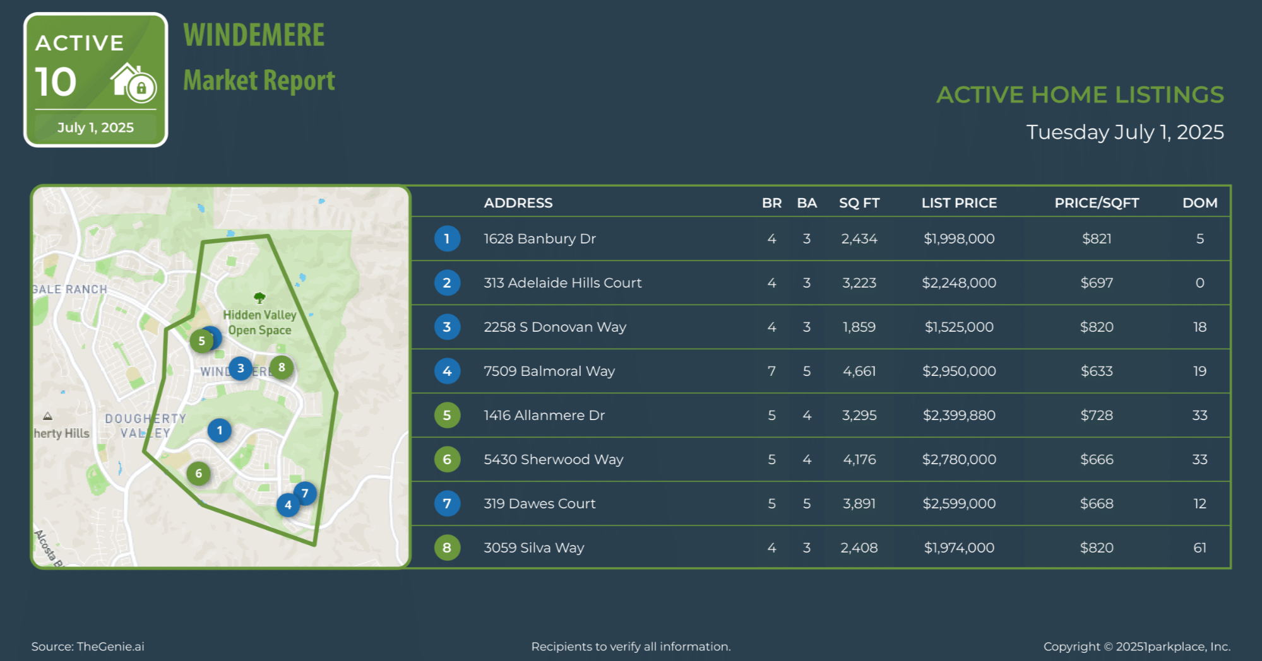Select map marker 3 on Windemere label
This screenshot has height=661, width=1262.
(x=241, y=368)
